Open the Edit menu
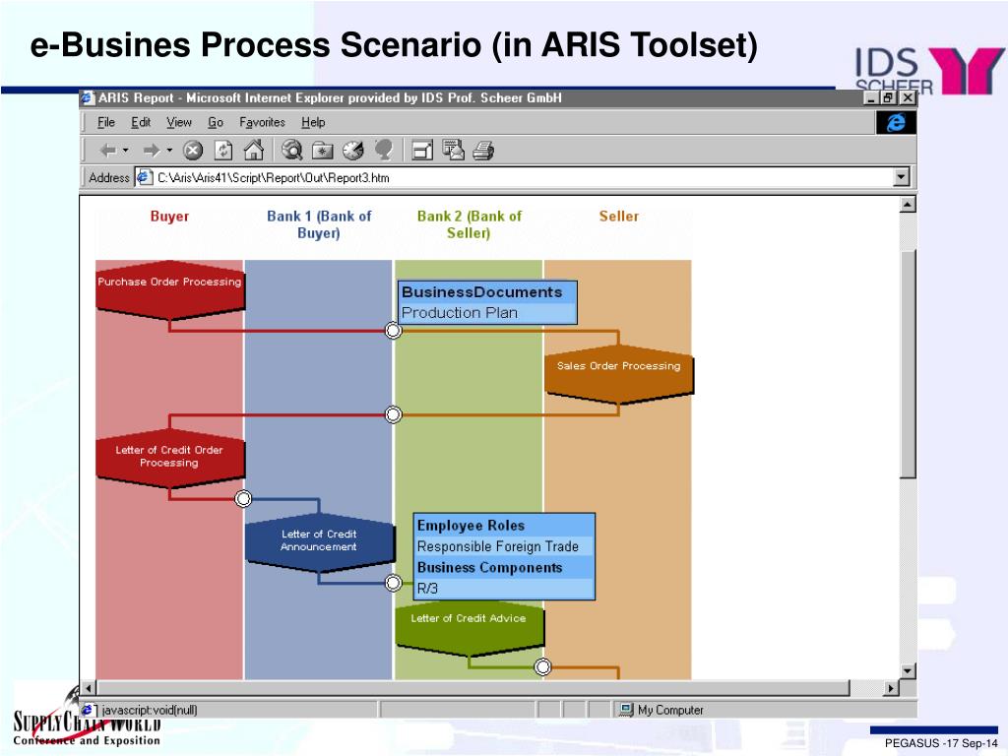Image resolution: width=1008 pixels, height=756 pixels. [141, 122]
